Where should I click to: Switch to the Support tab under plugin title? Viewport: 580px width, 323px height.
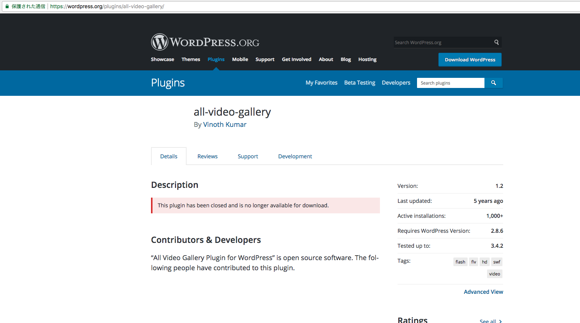click(x=248, y=156)
